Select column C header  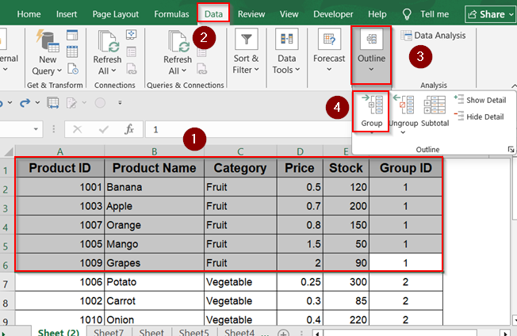point(240,151)
